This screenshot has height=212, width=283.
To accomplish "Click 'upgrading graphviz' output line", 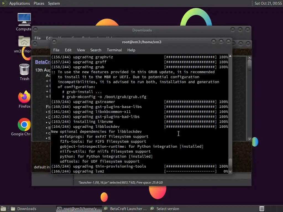I will click(x=140, y=57).
